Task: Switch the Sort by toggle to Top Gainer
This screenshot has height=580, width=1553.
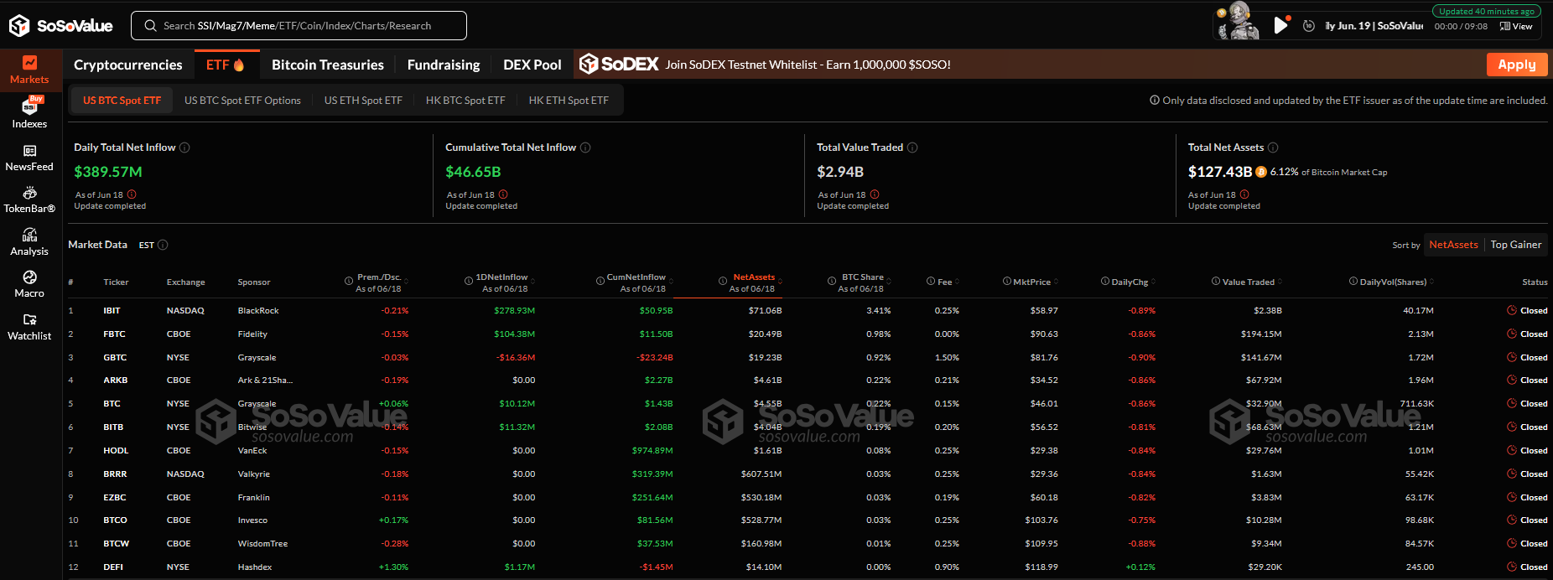Action: point(1516,245)
